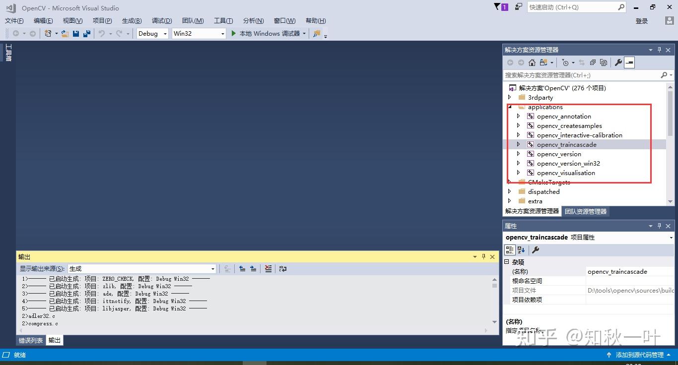Select the opencv_version_win32 project
678x365 pixels.
point(568,163)
